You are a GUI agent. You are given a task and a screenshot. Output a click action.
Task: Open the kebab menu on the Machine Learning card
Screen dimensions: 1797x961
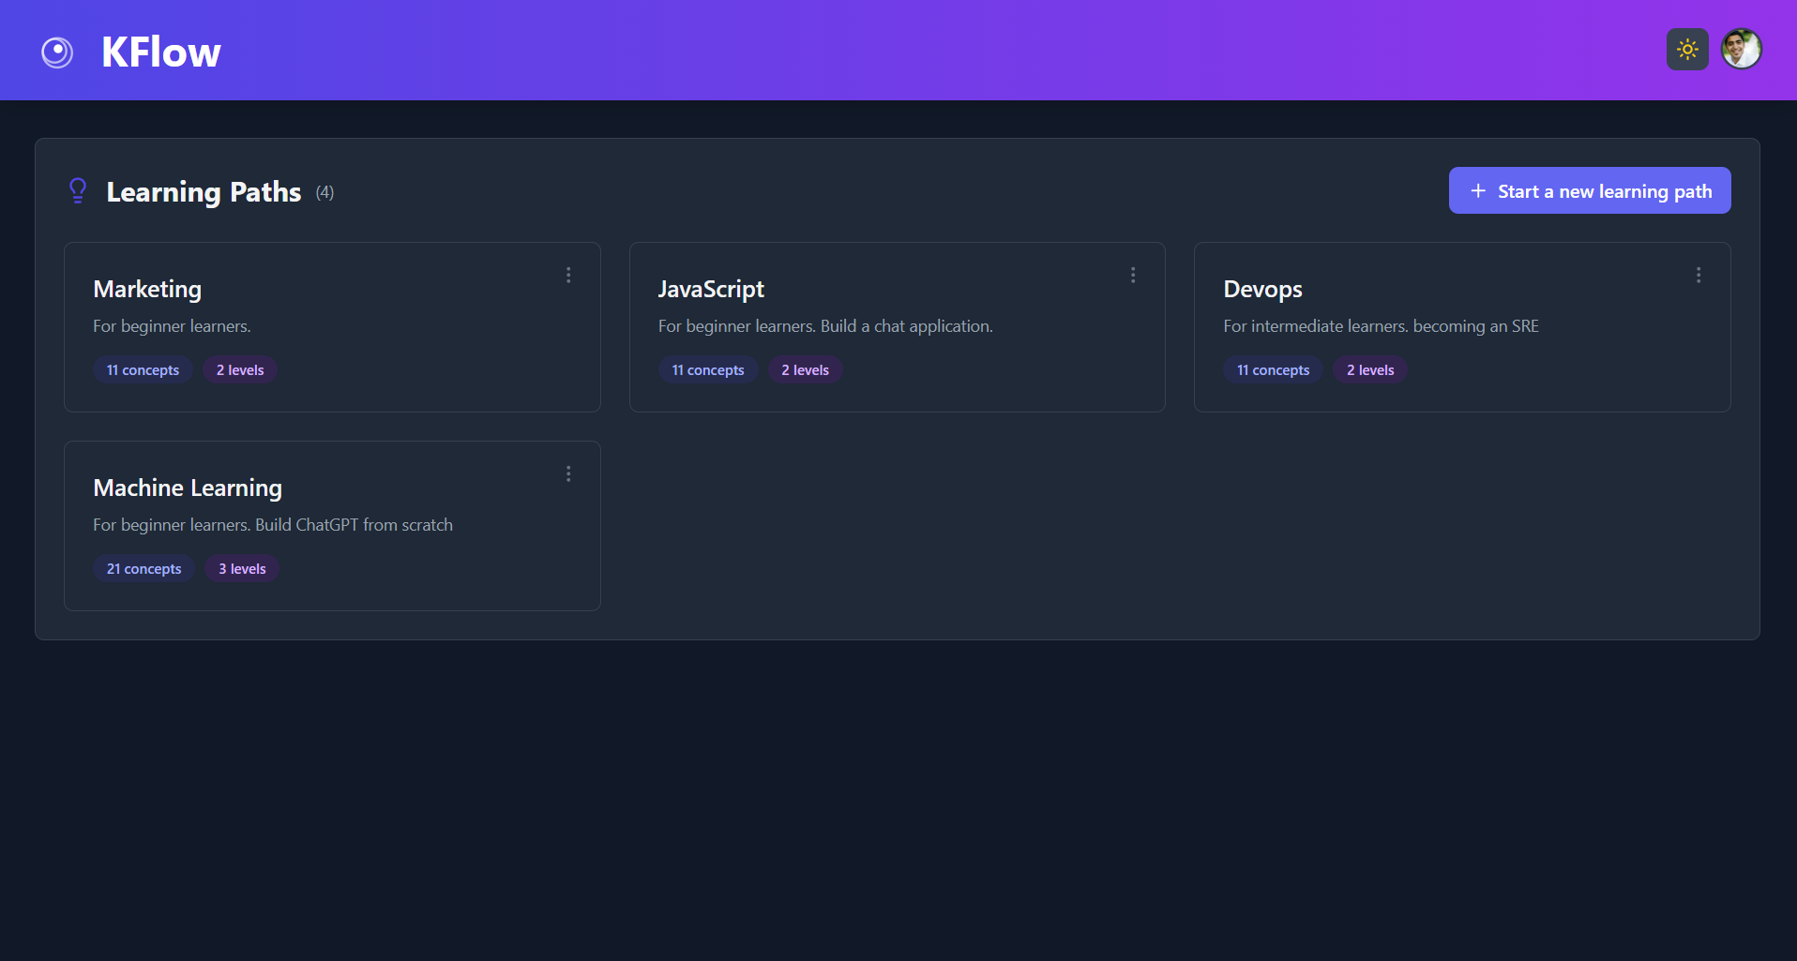(568, 473)
